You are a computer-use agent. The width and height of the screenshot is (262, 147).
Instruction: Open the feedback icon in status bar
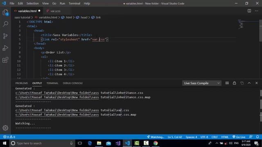pos(251,137)
